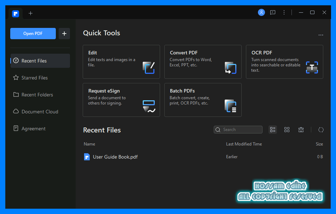Viewport: 336px width, 214px height.
Task: Click the Agreement document icon
Action: pyautogui.click(x=16, y=128)
